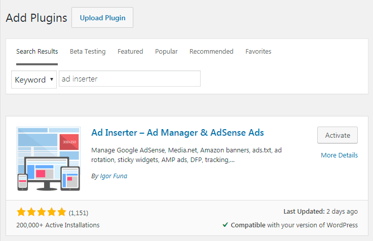Click the third rating star

[x=42, y=212]
